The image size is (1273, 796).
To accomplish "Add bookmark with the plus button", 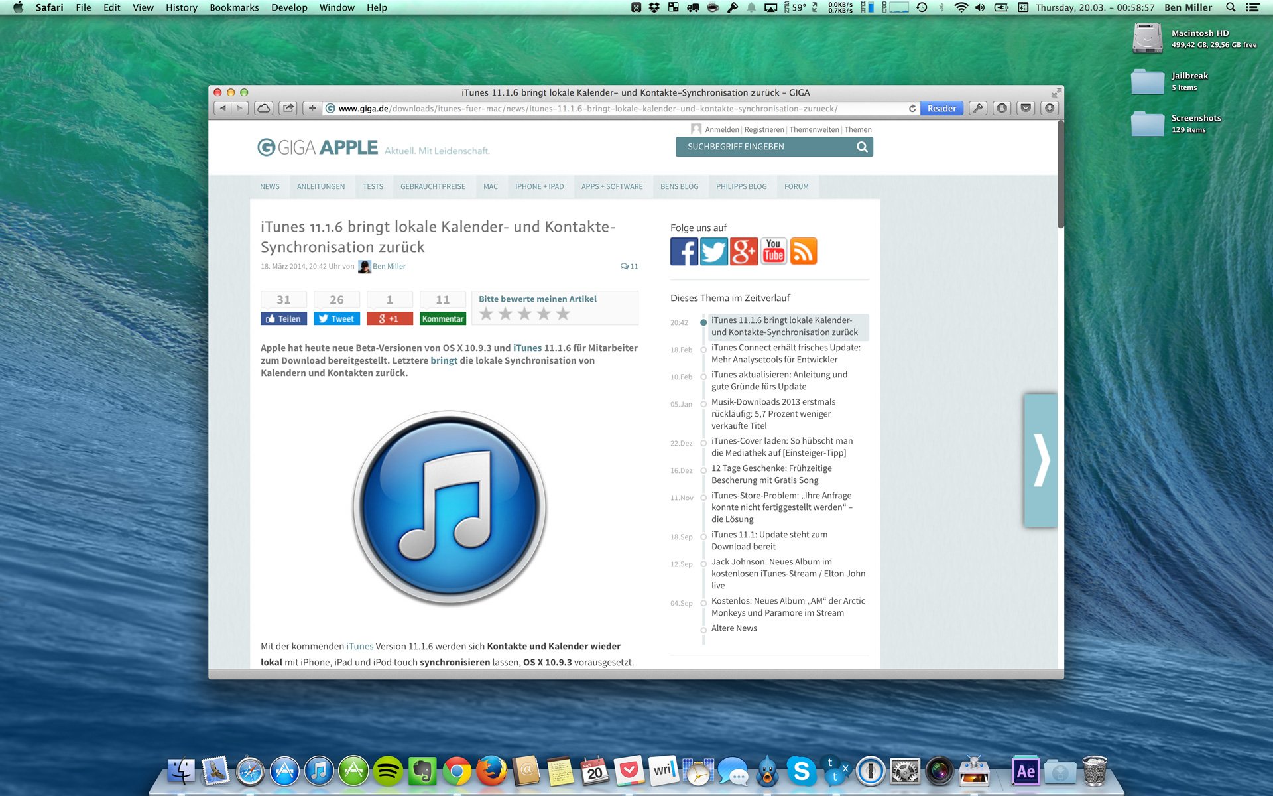I will (x=312, y=108).
